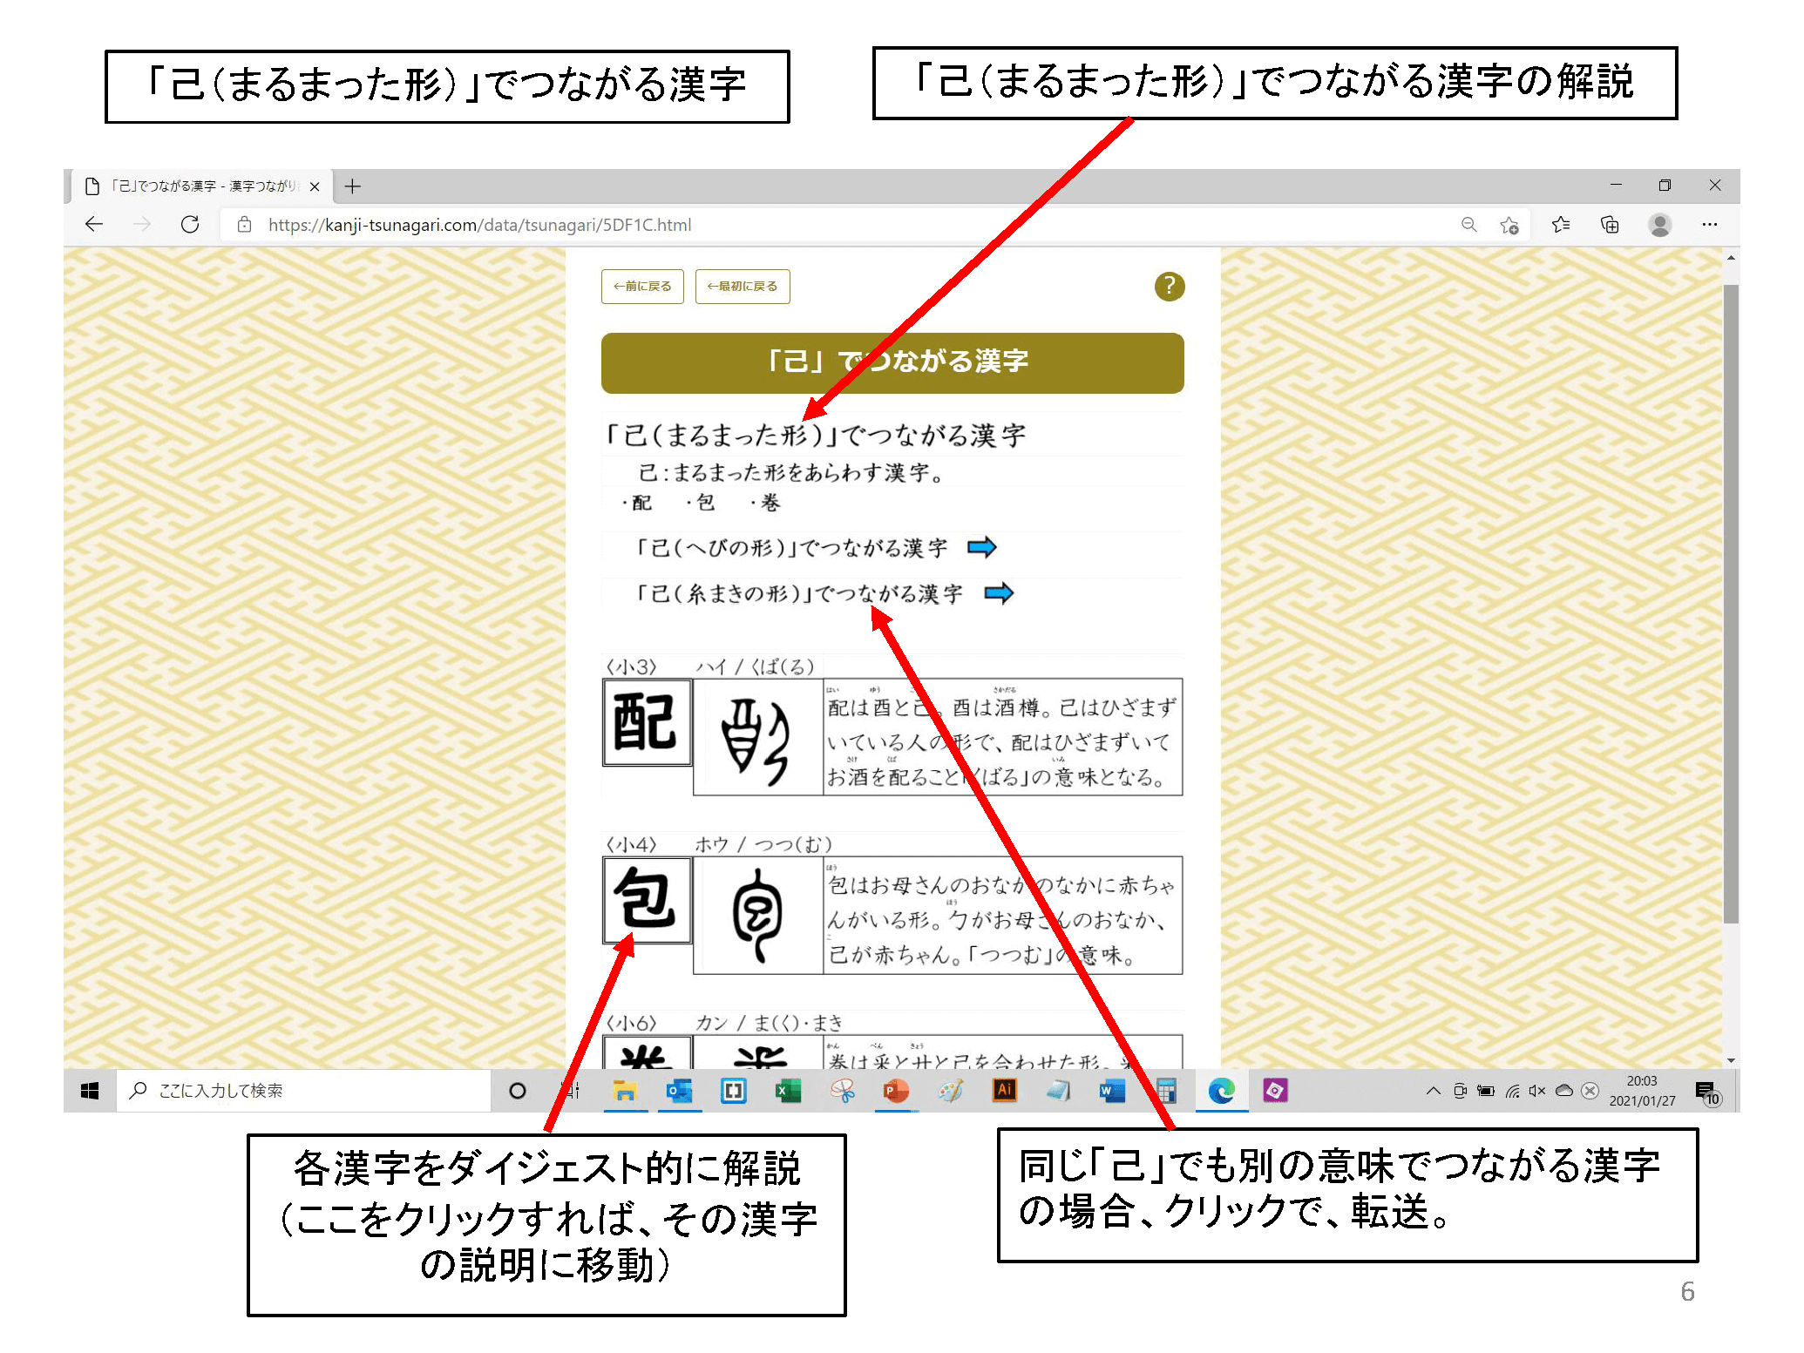Click the ←最初に戻る button
Screen dimensions: 1804x1353
coord(743,286)
